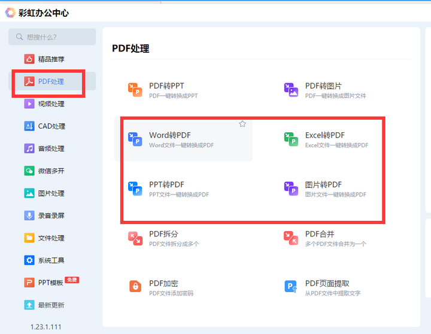
Task: Open the 视频处理 play icon
Action: tap(29, 104)
